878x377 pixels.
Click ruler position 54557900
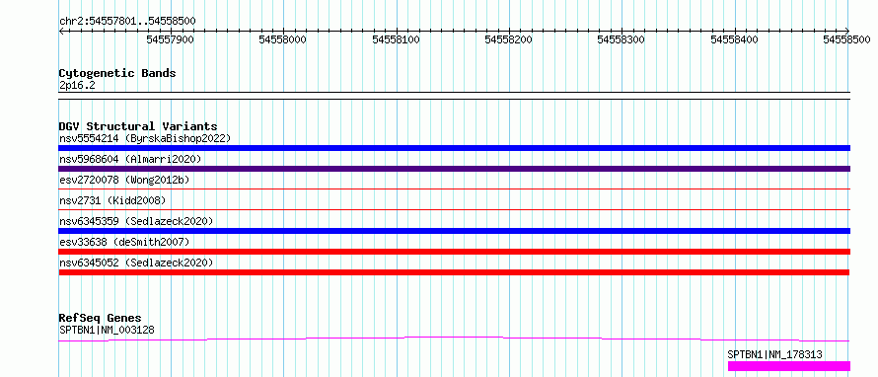pyautogui.click(x=171, y=39)
